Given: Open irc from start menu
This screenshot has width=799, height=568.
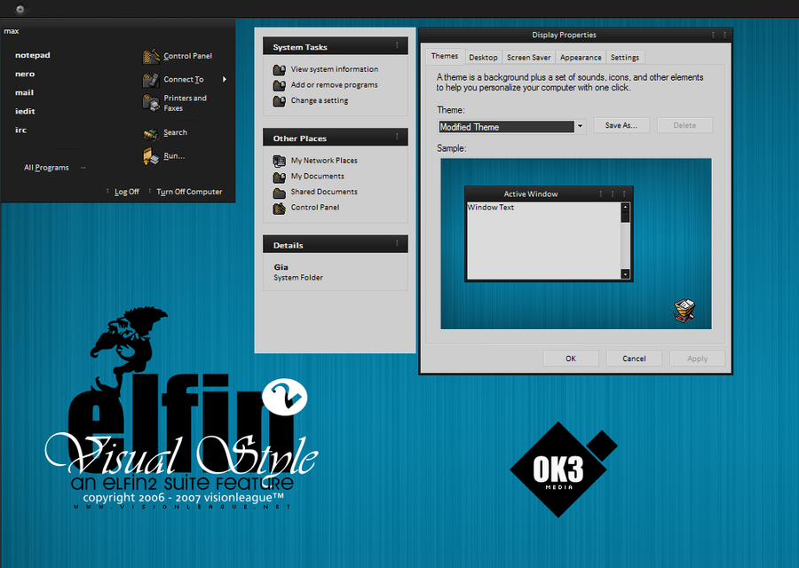Looking at the screenshot, I should tap(21, 130).
